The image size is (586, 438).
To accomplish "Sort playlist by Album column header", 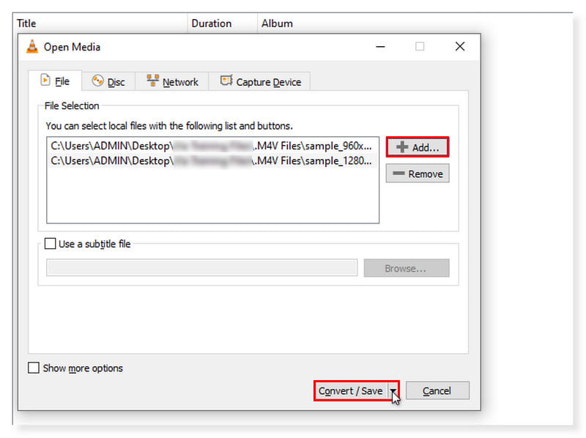I will [277, 23].
